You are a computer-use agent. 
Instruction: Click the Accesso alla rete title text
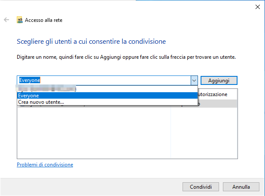44,20
